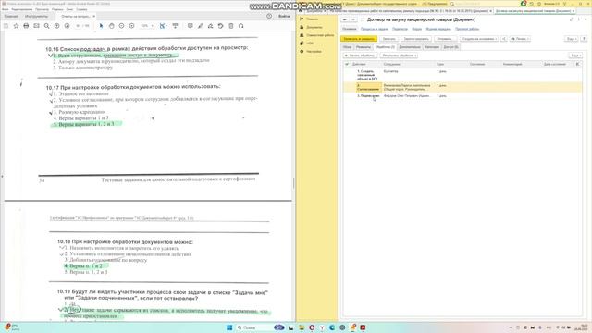Open the Процессы и задачи link
This screenshot has height=333, width=592.
(374, 29)
